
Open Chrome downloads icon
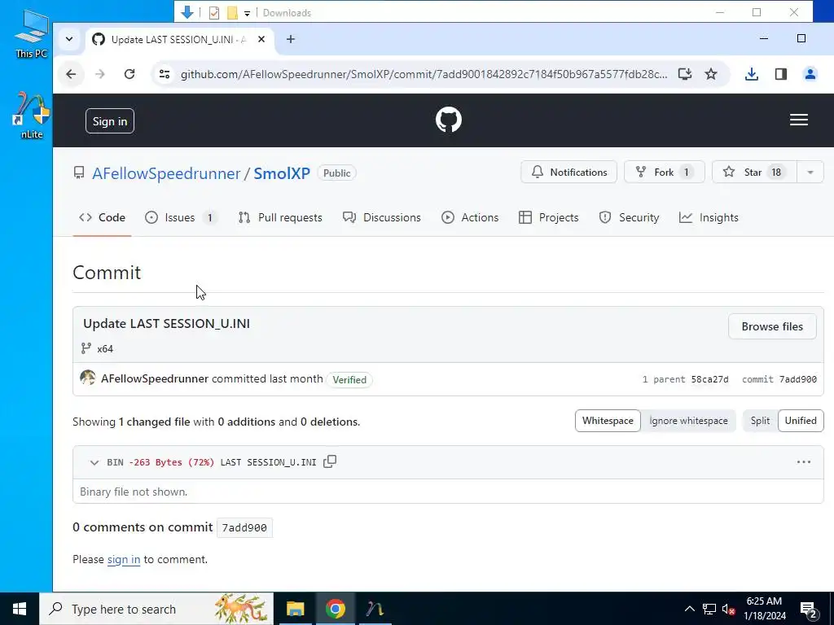click(x=752, y=74)
